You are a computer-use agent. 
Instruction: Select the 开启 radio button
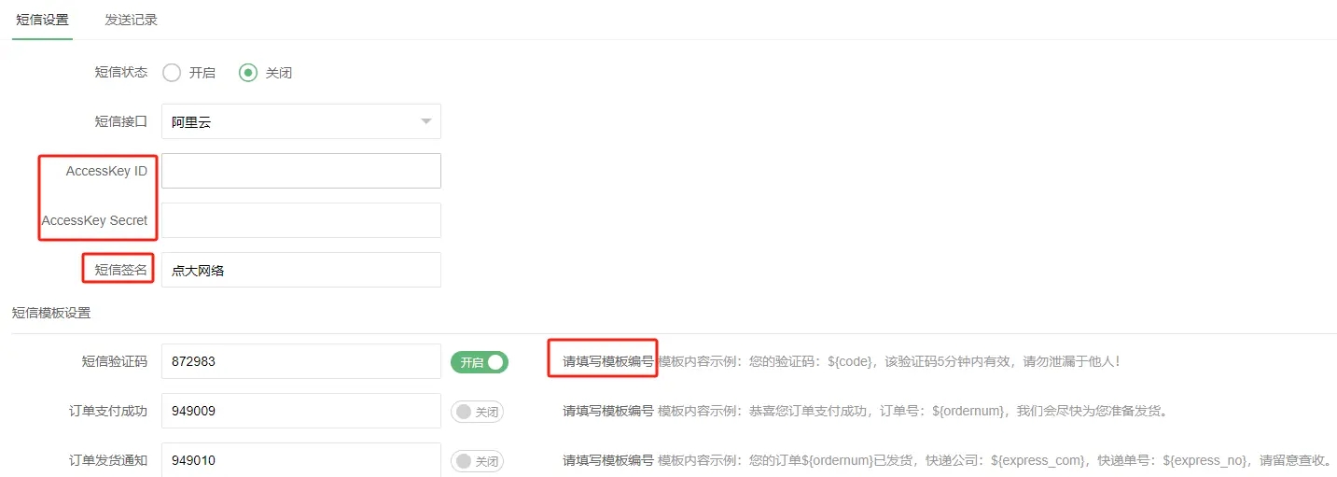click(188, 72)
